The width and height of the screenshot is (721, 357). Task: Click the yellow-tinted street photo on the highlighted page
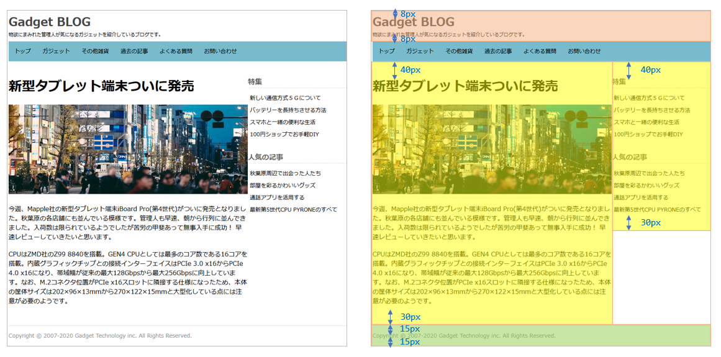pyautogui.click(x=492, y=150)
